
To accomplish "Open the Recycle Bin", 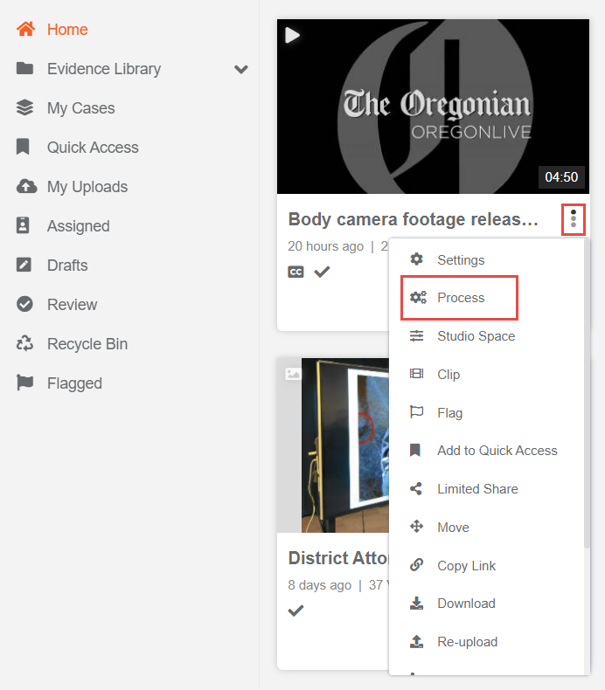I will pyautogui.click(x=87, y=344).
